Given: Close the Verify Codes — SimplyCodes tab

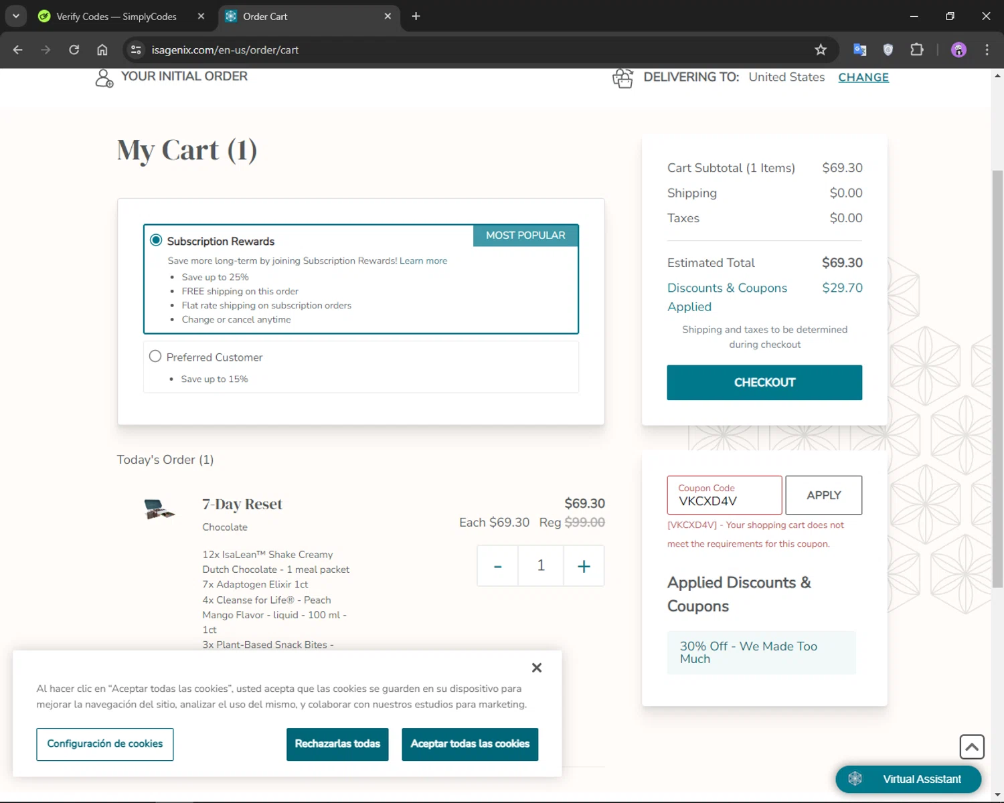Looking at the screenshot, I should (201, 16).
